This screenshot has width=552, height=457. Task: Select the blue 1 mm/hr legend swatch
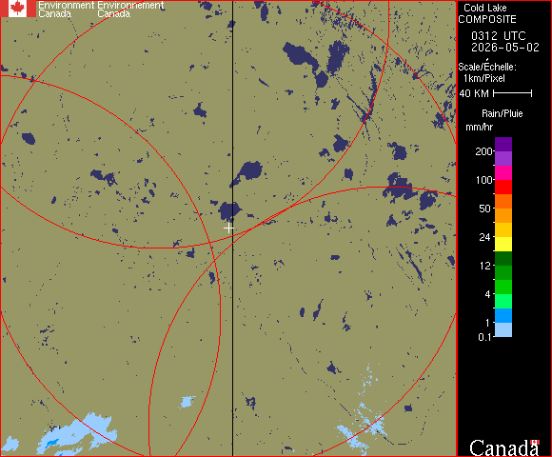click(x=503, y=315)
